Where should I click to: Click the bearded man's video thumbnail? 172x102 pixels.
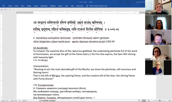(x=158, y=37)
